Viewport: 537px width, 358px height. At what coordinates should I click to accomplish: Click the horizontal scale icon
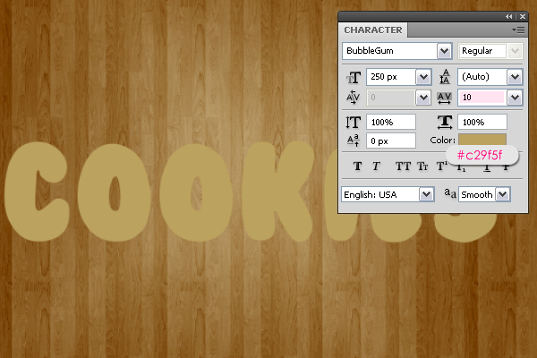445,122
